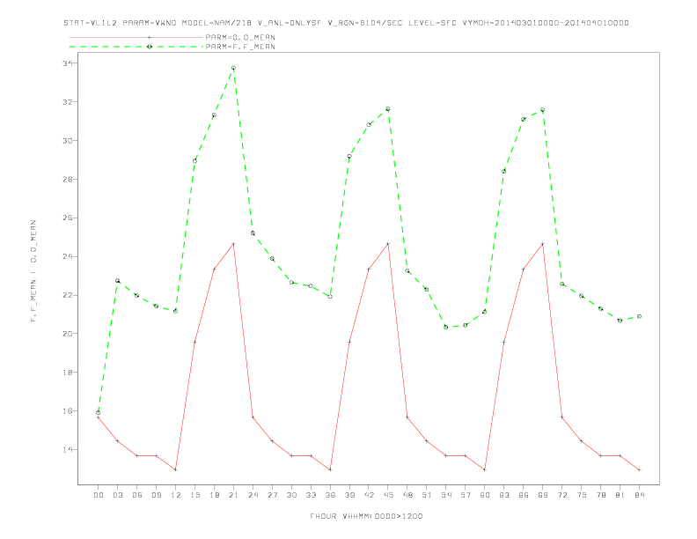Click x-axis tick label 63
This screenshot has width=697, height=539.
coord(504,495)
